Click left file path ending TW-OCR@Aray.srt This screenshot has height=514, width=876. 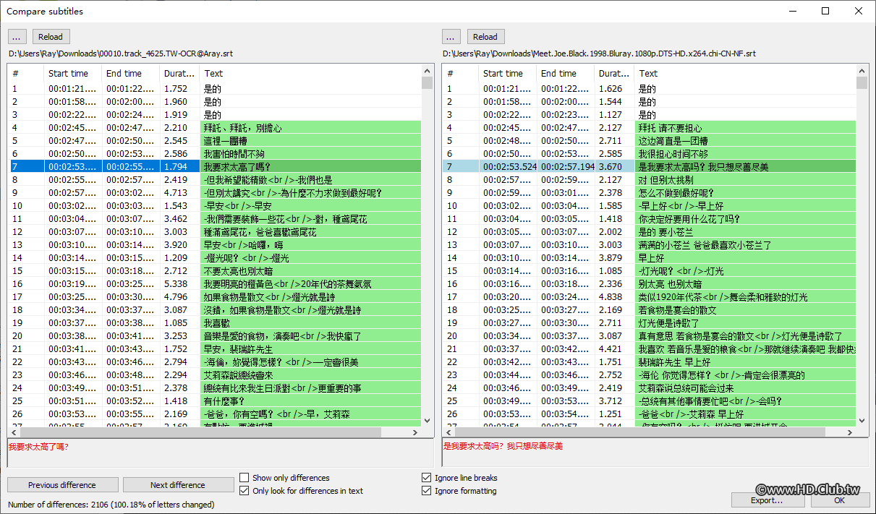pos(121,53)
